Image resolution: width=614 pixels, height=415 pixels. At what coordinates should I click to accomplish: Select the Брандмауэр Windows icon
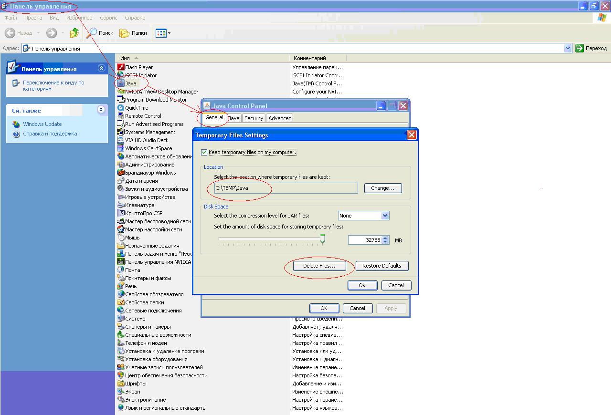[121, 173]
